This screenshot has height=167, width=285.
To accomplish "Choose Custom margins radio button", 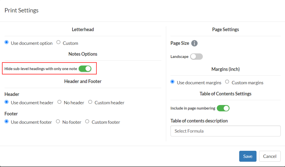I will click(227, 82).
